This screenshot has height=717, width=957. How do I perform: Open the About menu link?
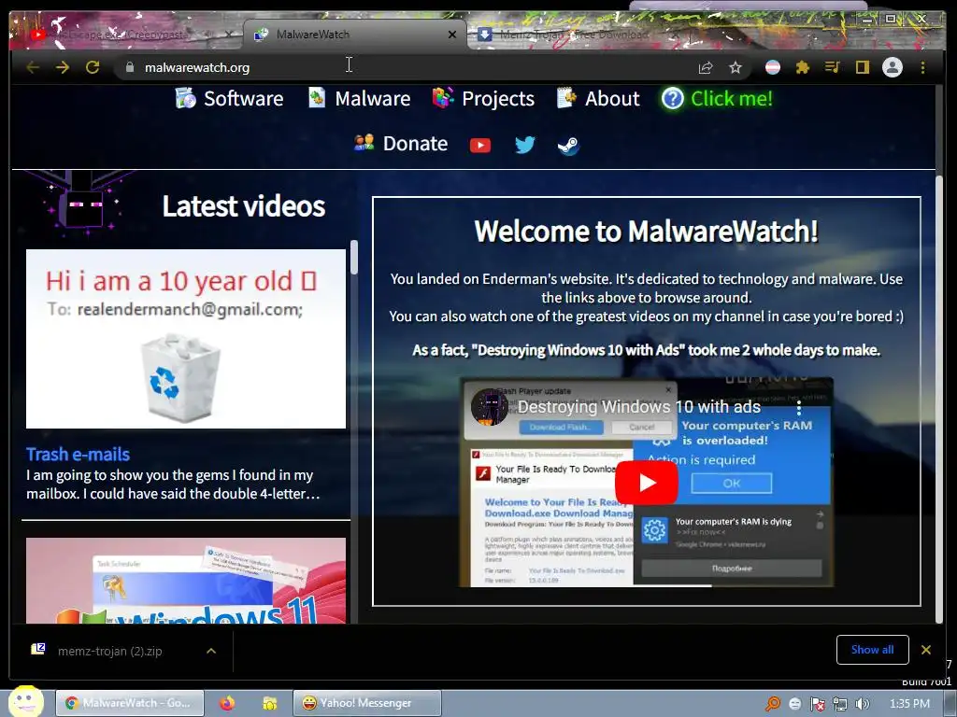point(612,98)
